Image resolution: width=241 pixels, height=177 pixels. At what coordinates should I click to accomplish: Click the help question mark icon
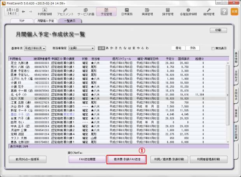(224, 12)
